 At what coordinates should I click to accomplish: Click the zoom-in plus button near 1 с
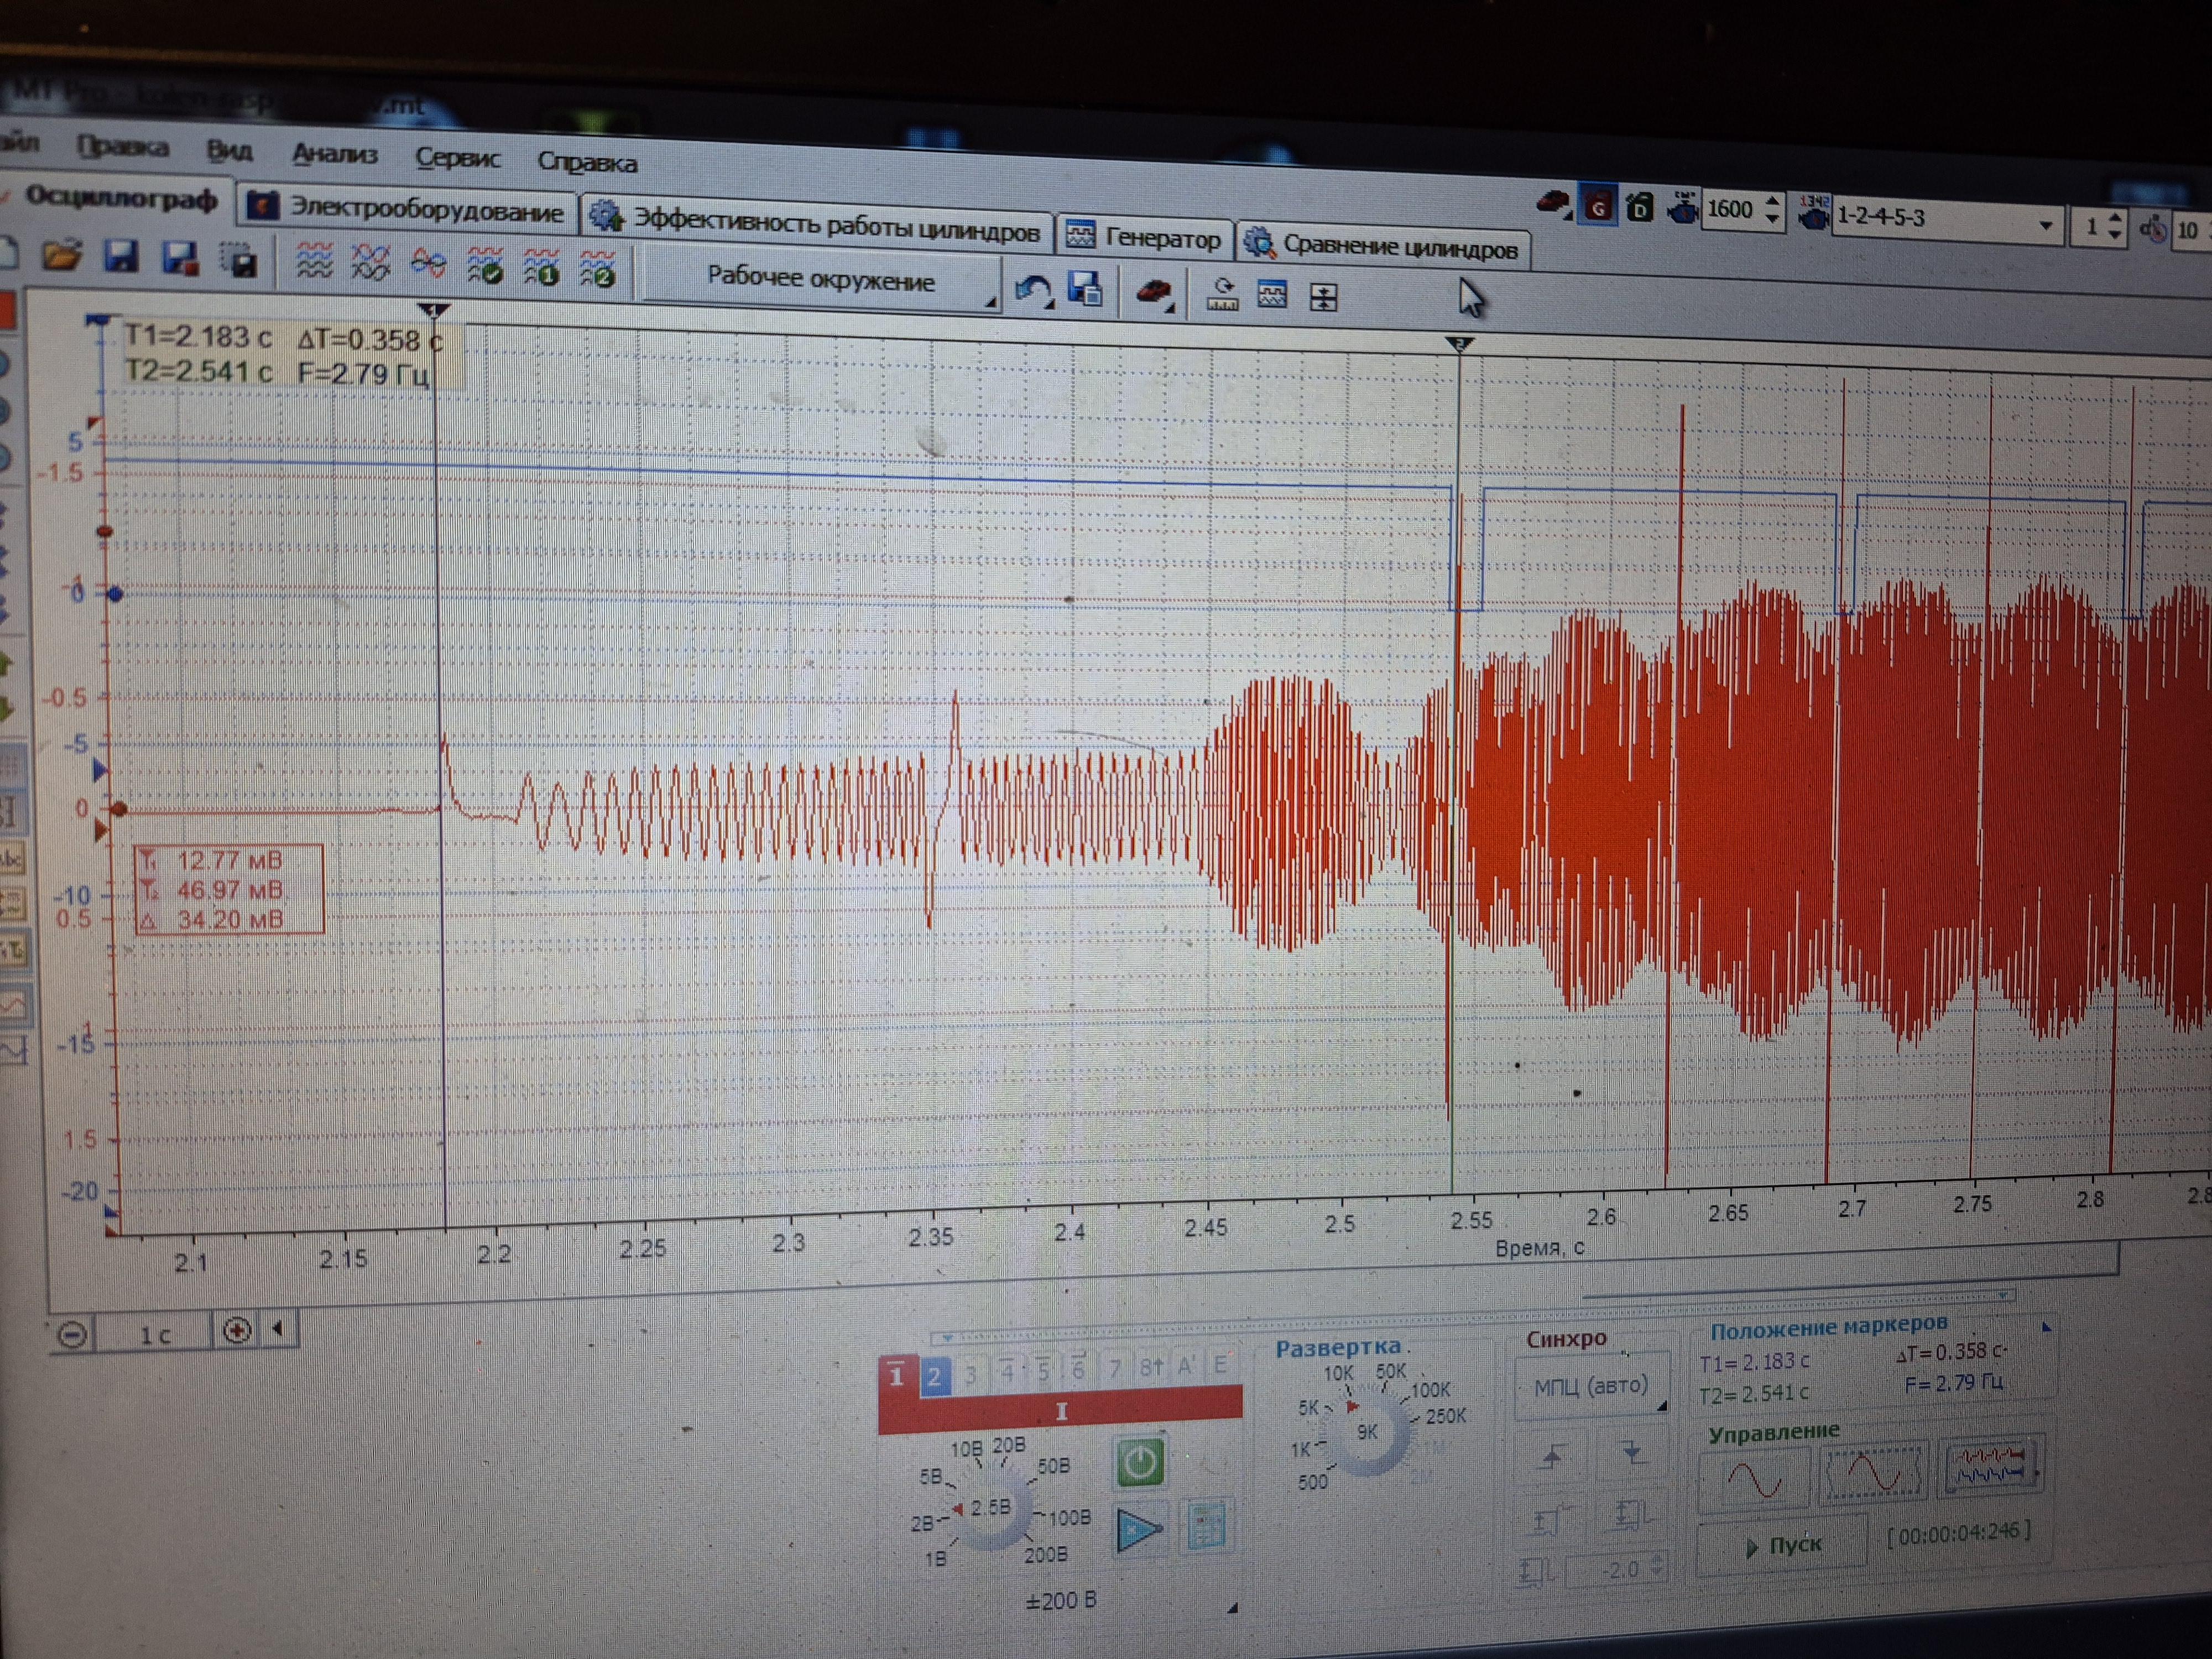(x=237, y=1330)
